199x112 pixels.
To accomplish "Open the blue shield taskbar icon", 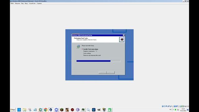I will click(94, 110).
